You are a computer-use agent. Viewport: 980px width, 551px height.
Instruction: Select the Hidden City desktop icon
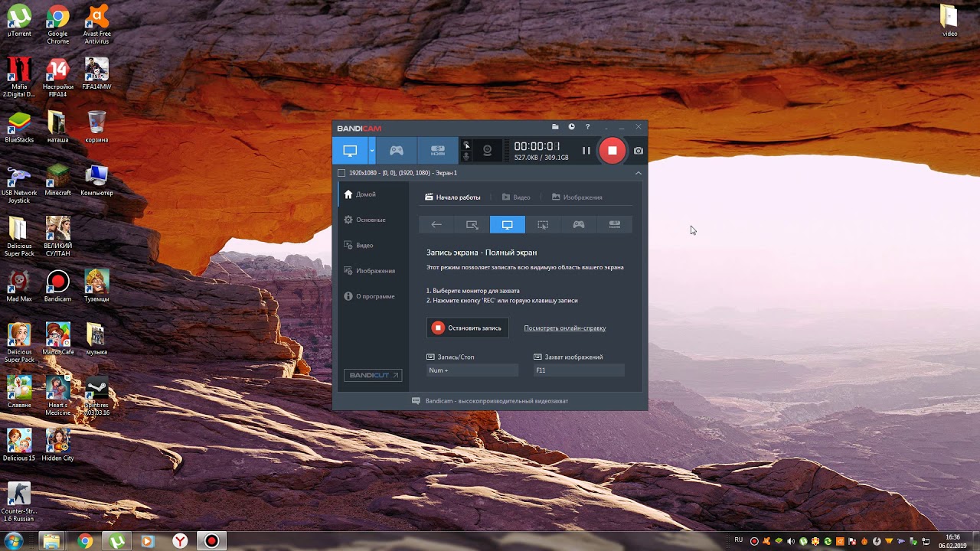58,445
